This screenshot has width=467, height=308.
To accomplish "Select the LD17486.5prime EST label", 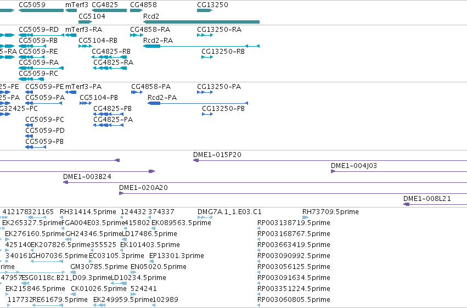I will click(150, 234).
